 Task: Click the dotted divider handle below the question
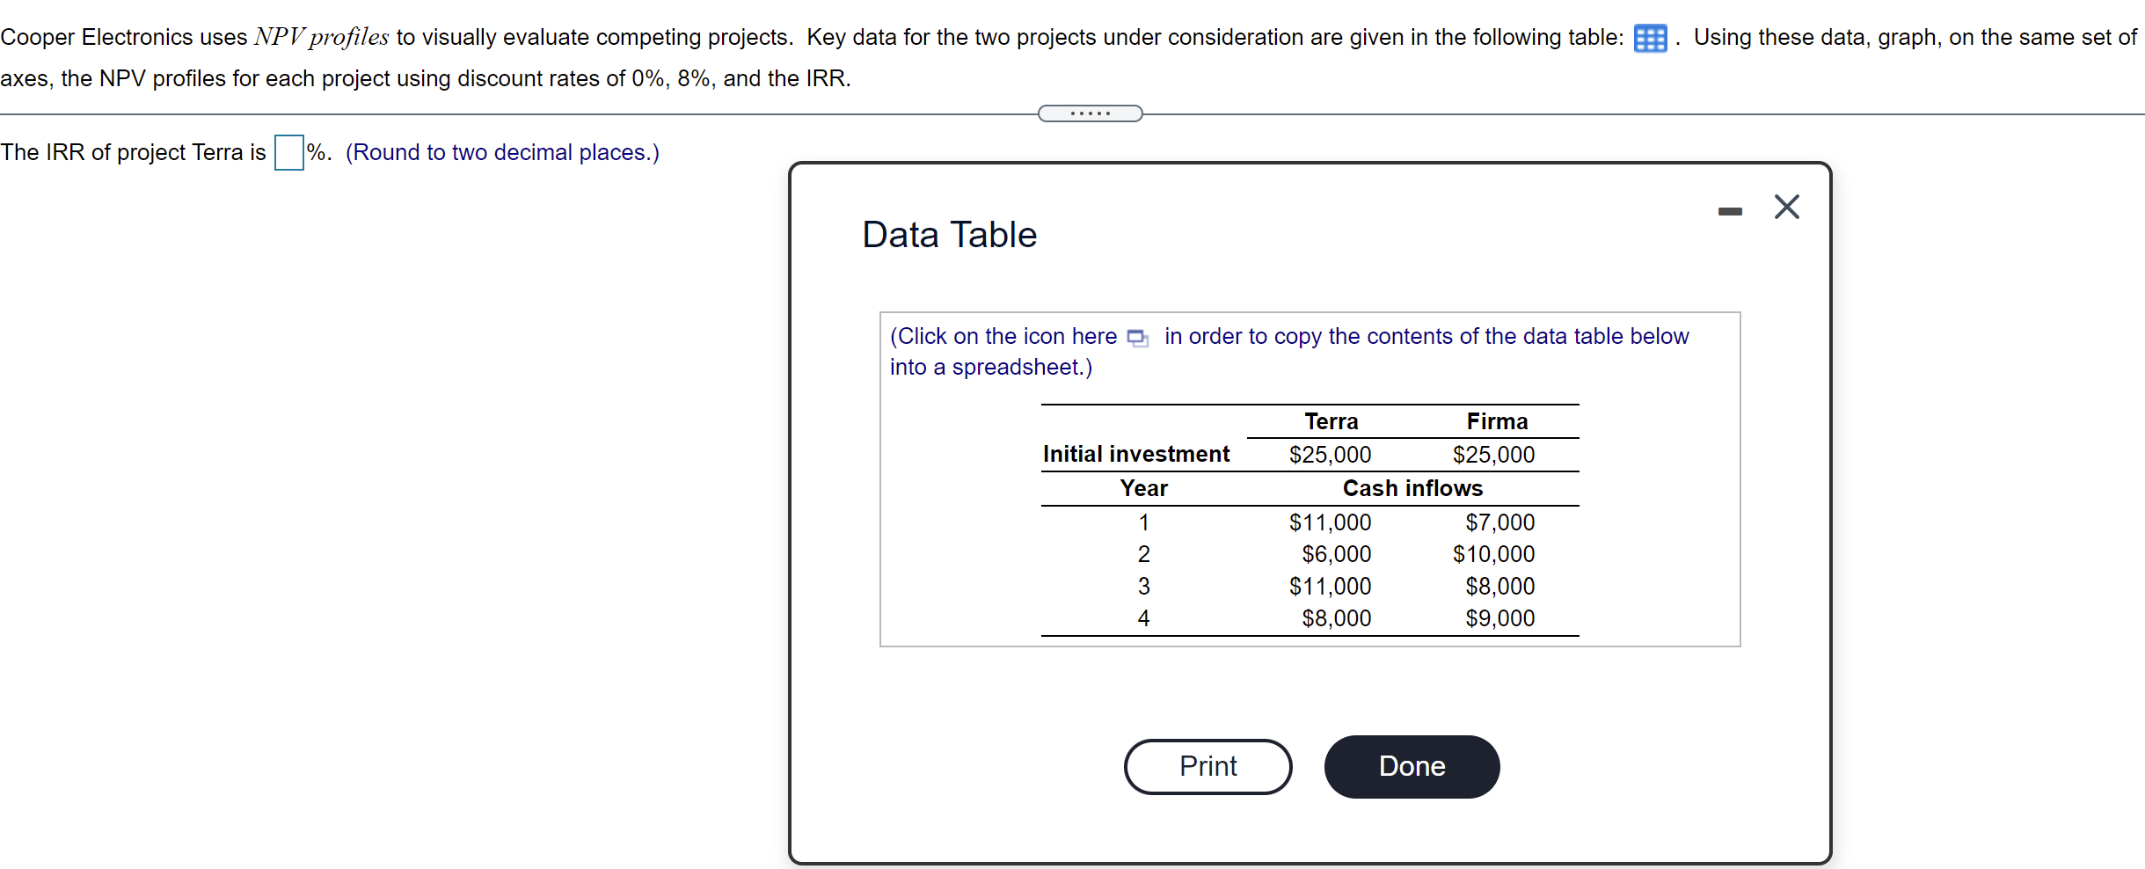(x=1090, y=113)
